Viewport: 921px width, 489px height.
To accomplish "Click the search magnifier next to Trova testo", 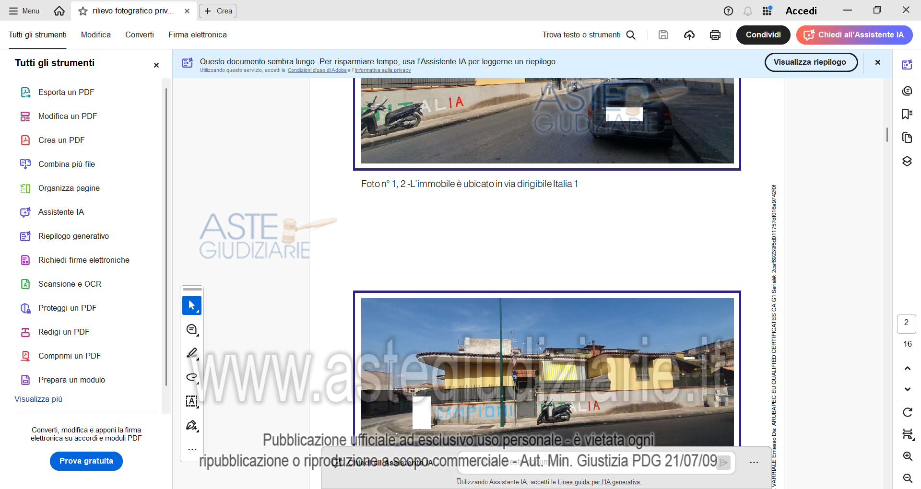I will pyautogui.click(x=631, y=35).
